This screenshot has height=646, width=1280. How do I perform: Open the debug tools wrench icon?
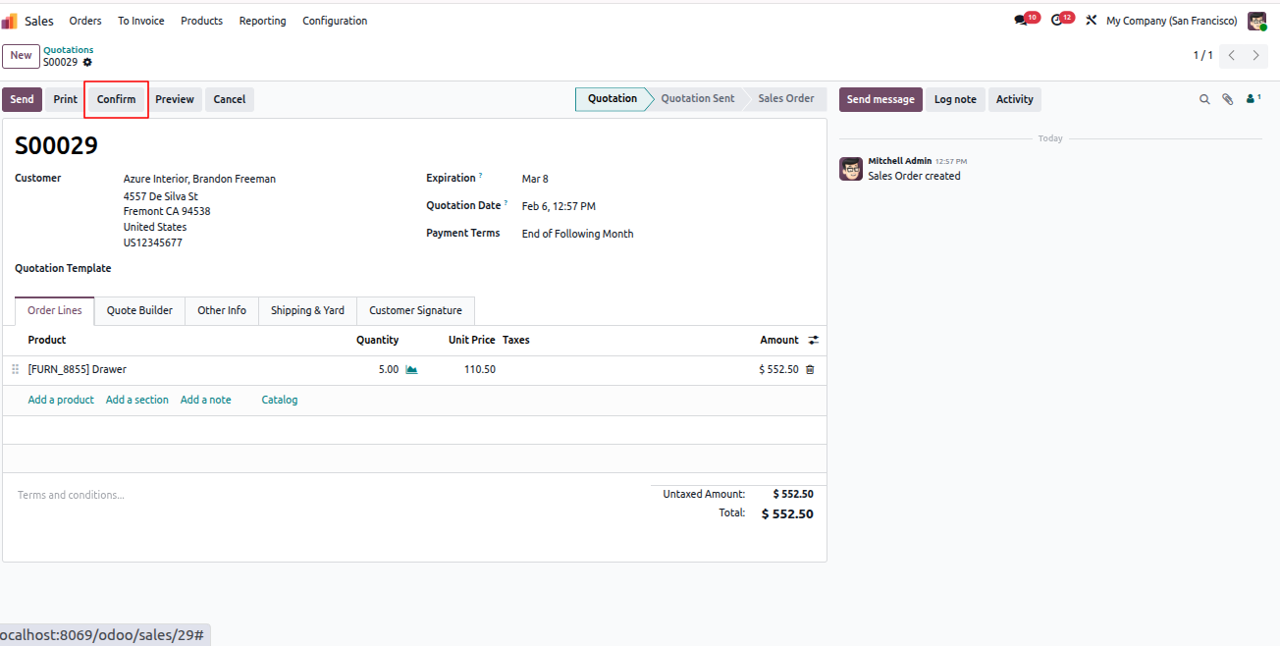(x=1091, y=21)
